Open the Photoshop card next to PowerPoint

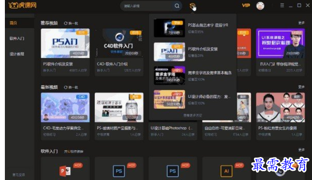point(119,168)
